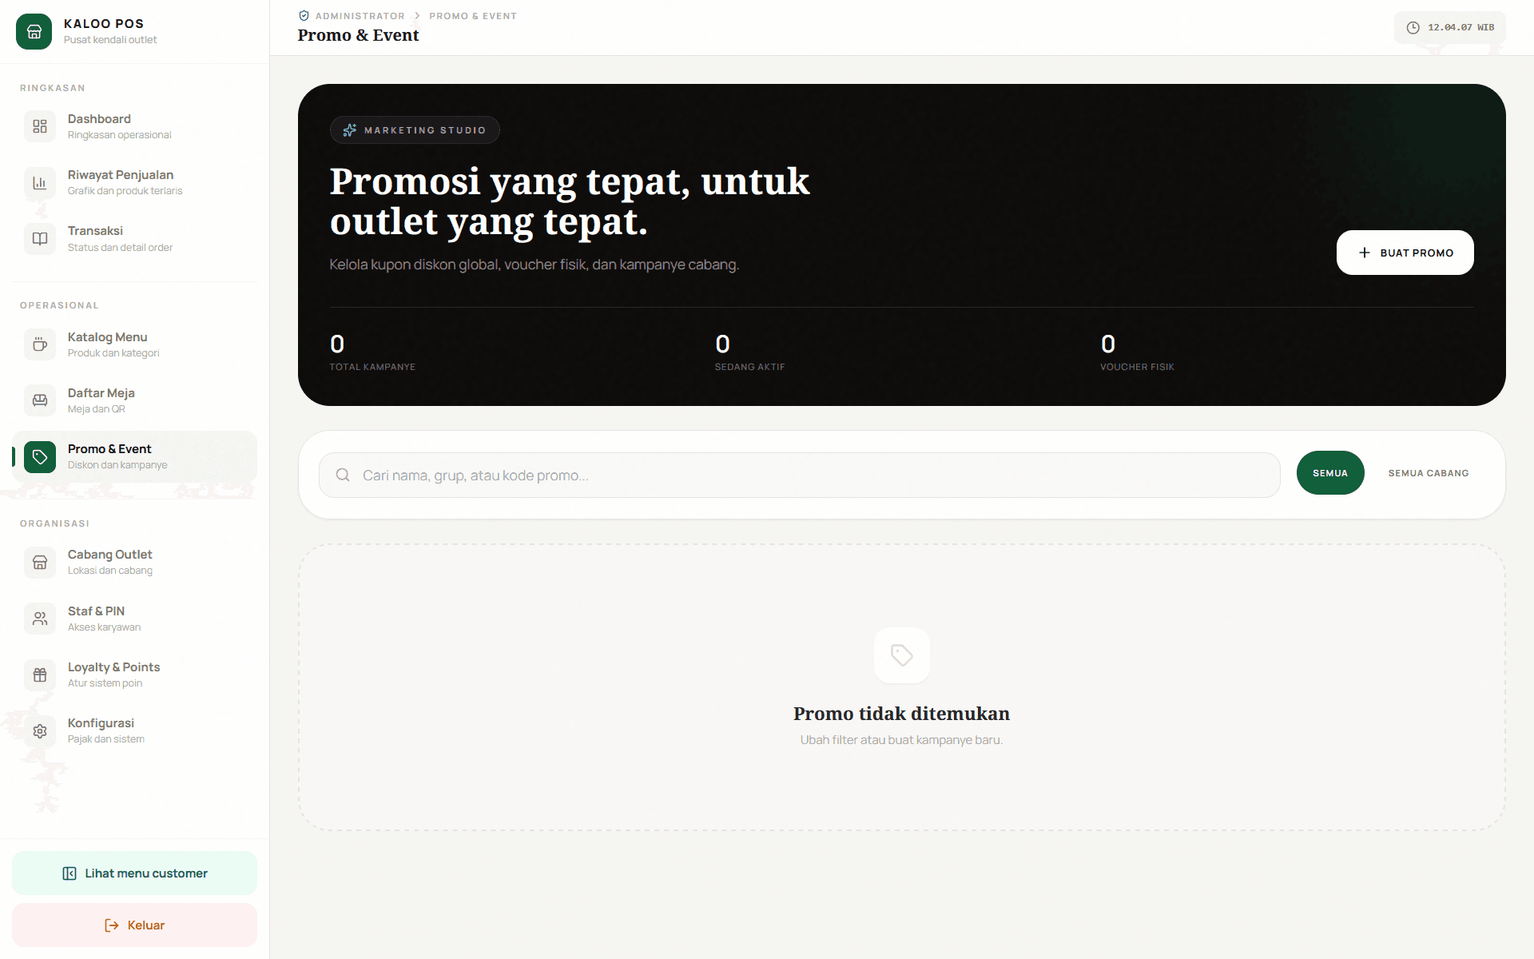Open the Cabang Outlet store icon

(40, 562)
